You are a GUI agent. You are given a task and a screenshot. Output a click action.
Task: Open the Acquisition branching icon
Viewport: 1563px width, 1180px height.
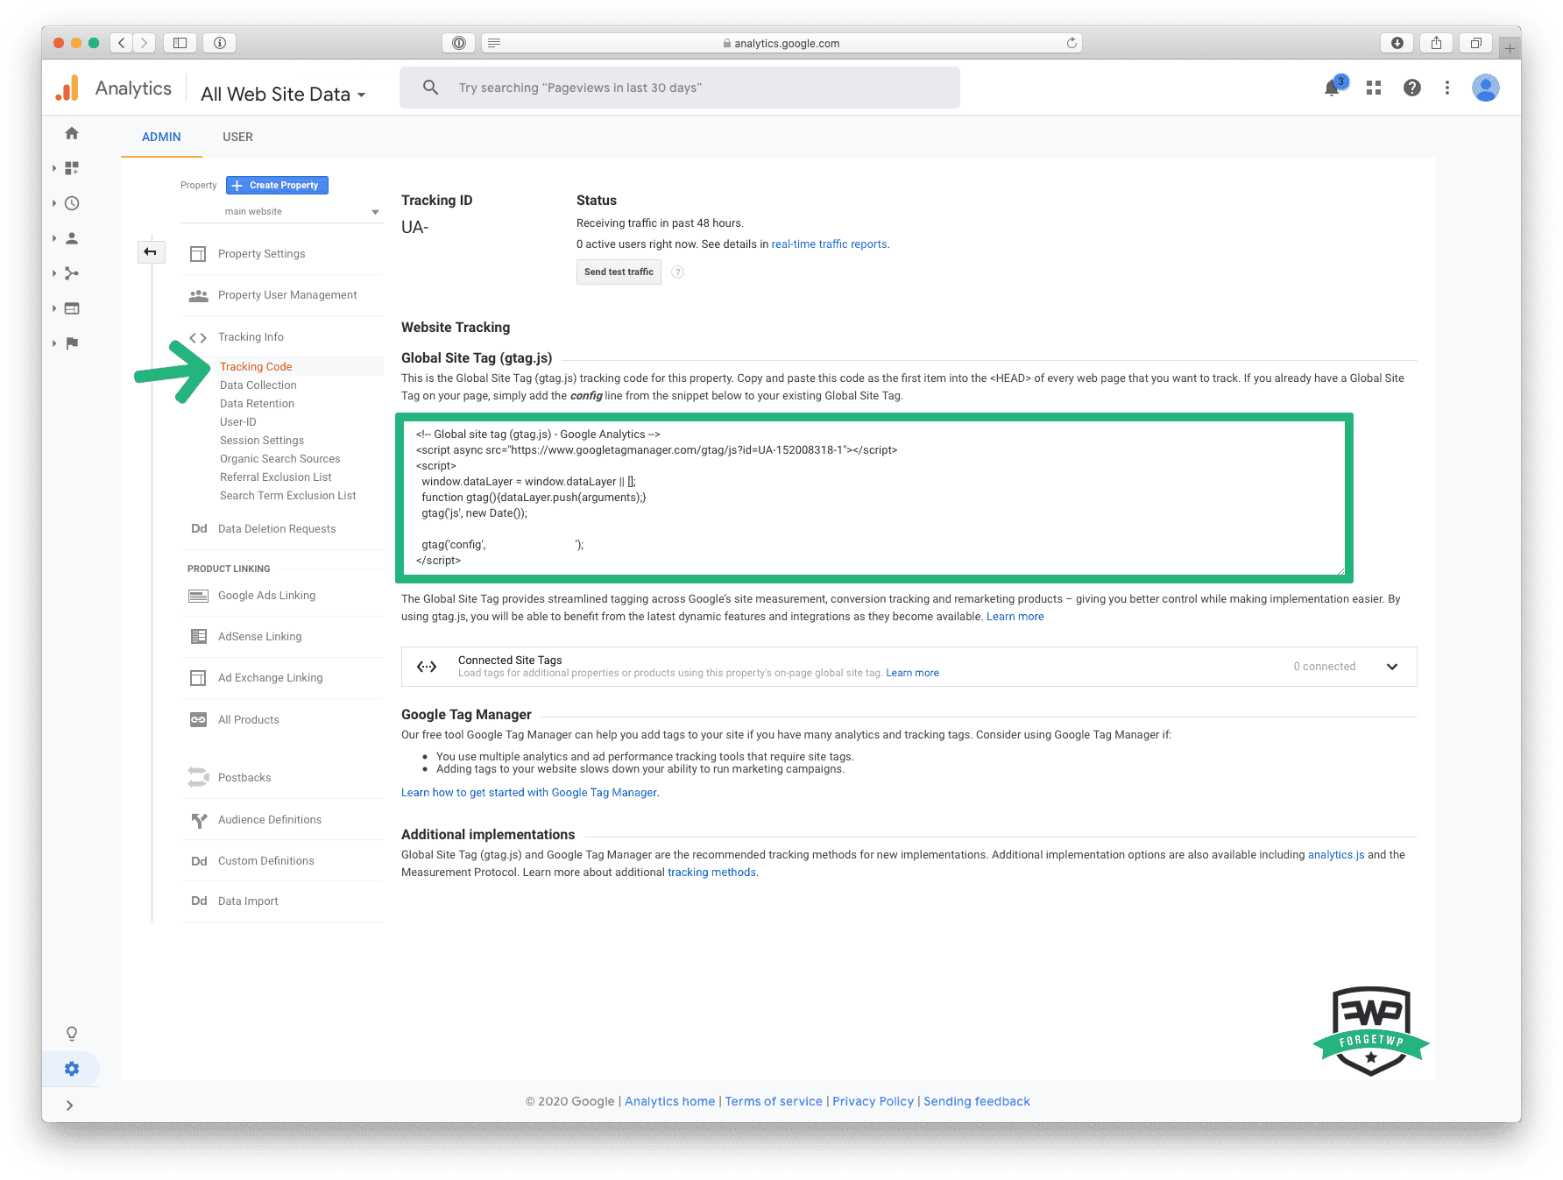(72, 273)
